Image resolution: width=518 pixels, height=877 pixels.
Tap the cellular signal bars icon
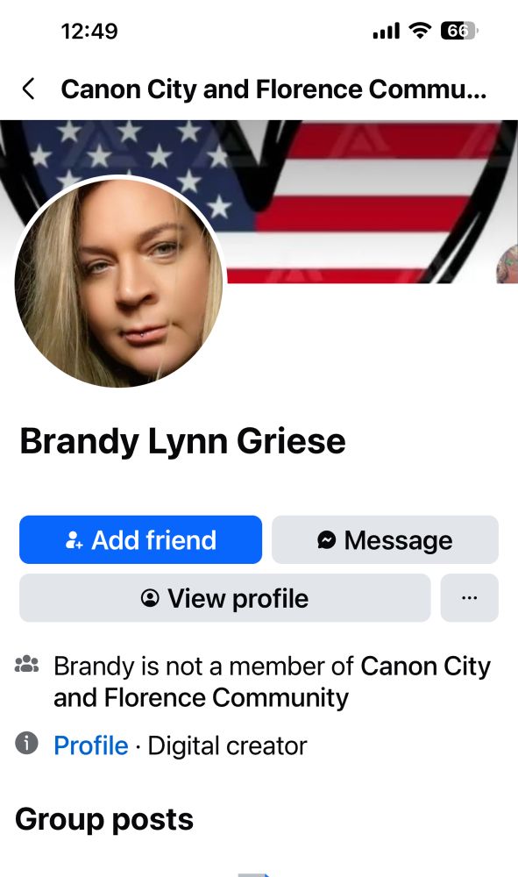pos(387,31)
